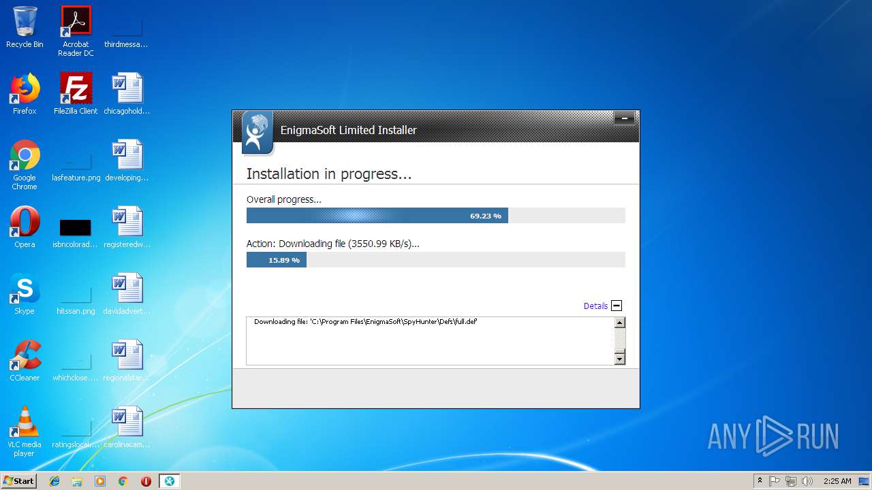Open Opera from the taskbar
The height and width of the screenshot is (490, 872).
coord(146,481)
